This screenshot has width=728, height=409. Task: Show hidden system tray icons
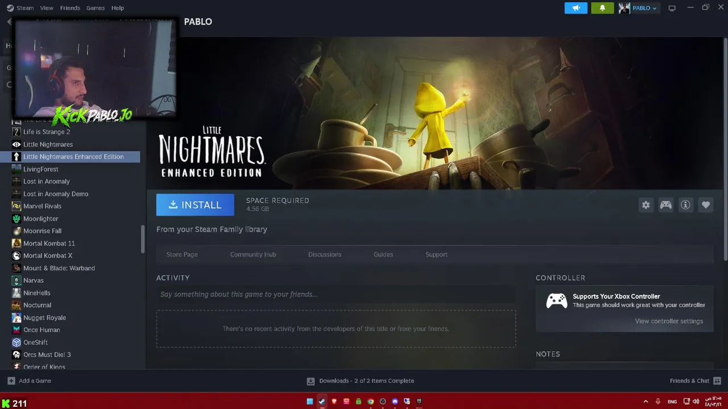[646, 402]
